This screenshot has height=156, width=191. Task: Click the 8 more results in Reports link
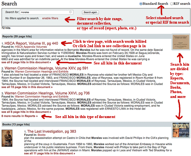tap(19, 116)
